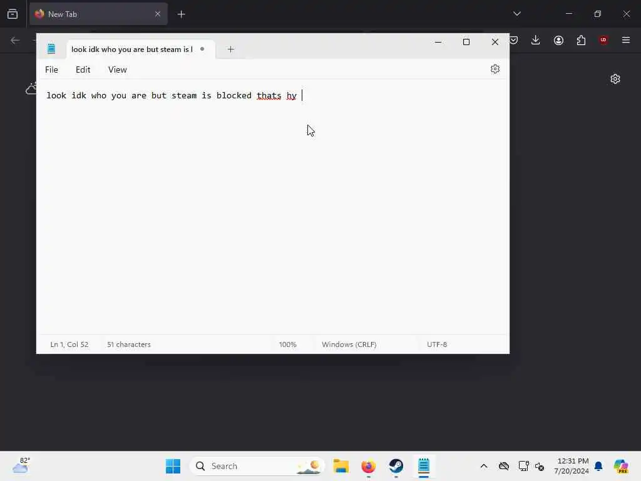This screenshot has width=641, height=481.
Task: Open Notepad settings gear icon
Action: [495, 69]
